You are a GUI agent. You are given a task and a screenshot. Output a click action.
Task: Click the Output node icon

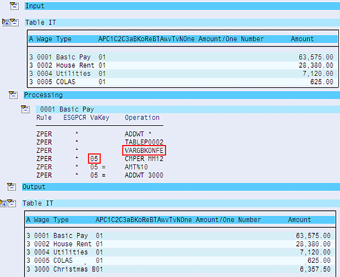[x=11, y=186]
